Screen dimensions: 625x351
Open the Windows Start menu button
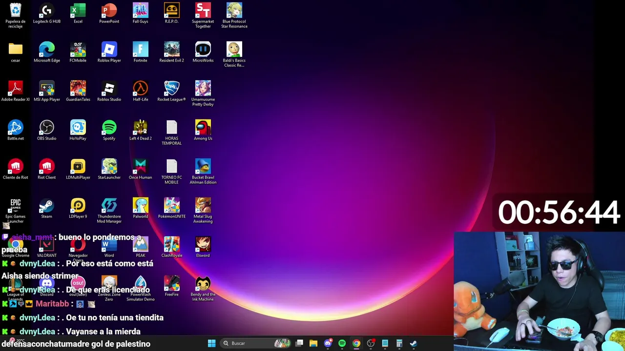pos(211,343)
